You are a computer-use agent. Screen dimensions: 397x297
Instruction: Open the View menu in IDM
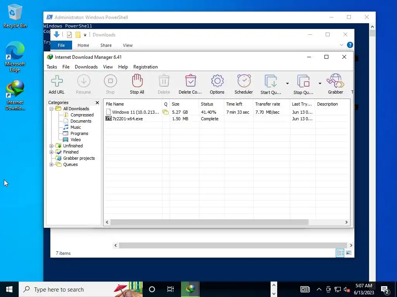click(108, 67)
